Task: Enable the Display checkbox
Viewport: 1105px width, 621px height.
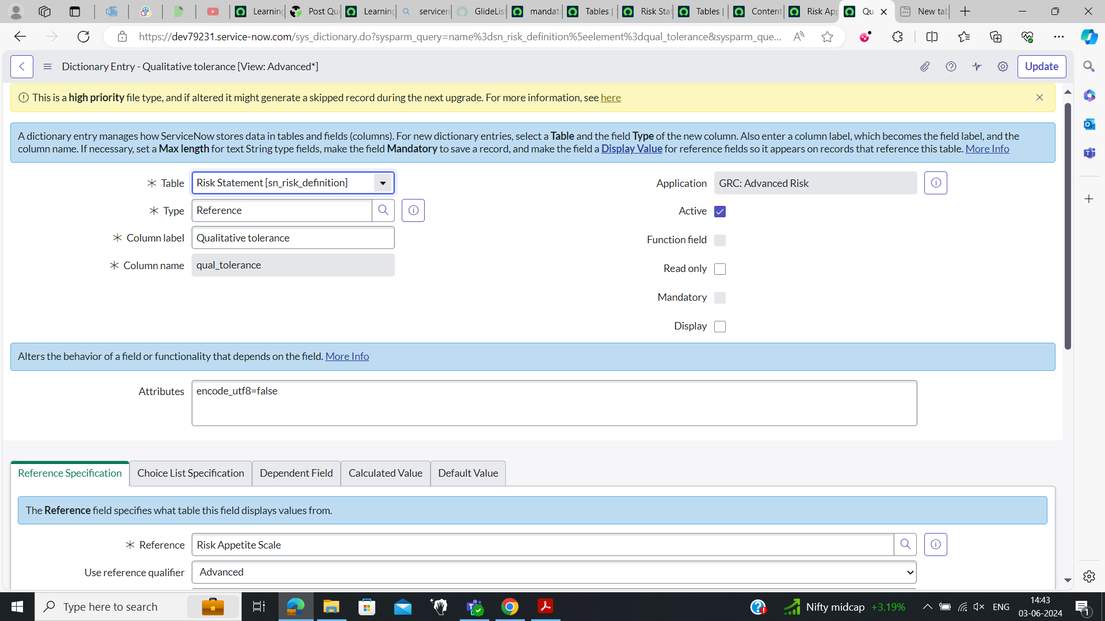Action: (720, 327)
